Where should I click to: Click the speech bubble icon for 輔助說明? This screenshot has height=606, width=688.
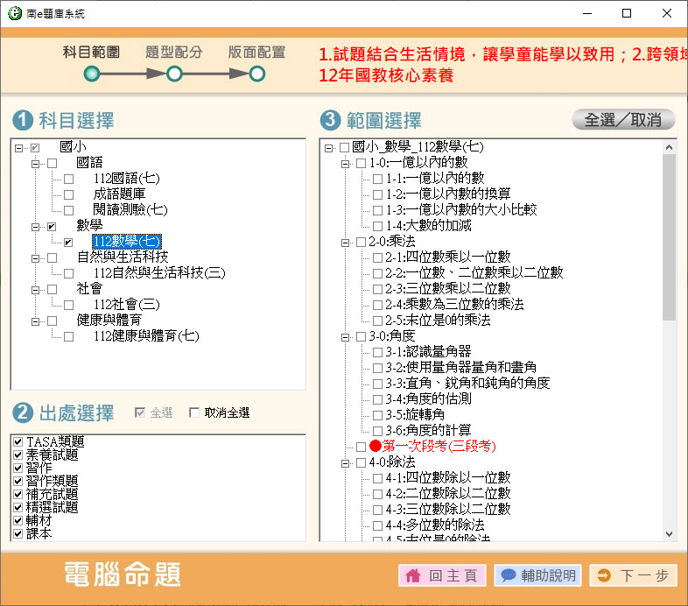click(507, 575)
